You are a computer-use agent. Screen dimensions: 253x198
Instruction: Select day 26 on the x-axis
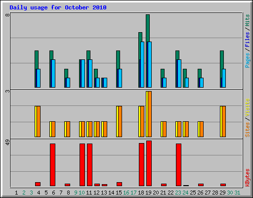tap(200, 193)
